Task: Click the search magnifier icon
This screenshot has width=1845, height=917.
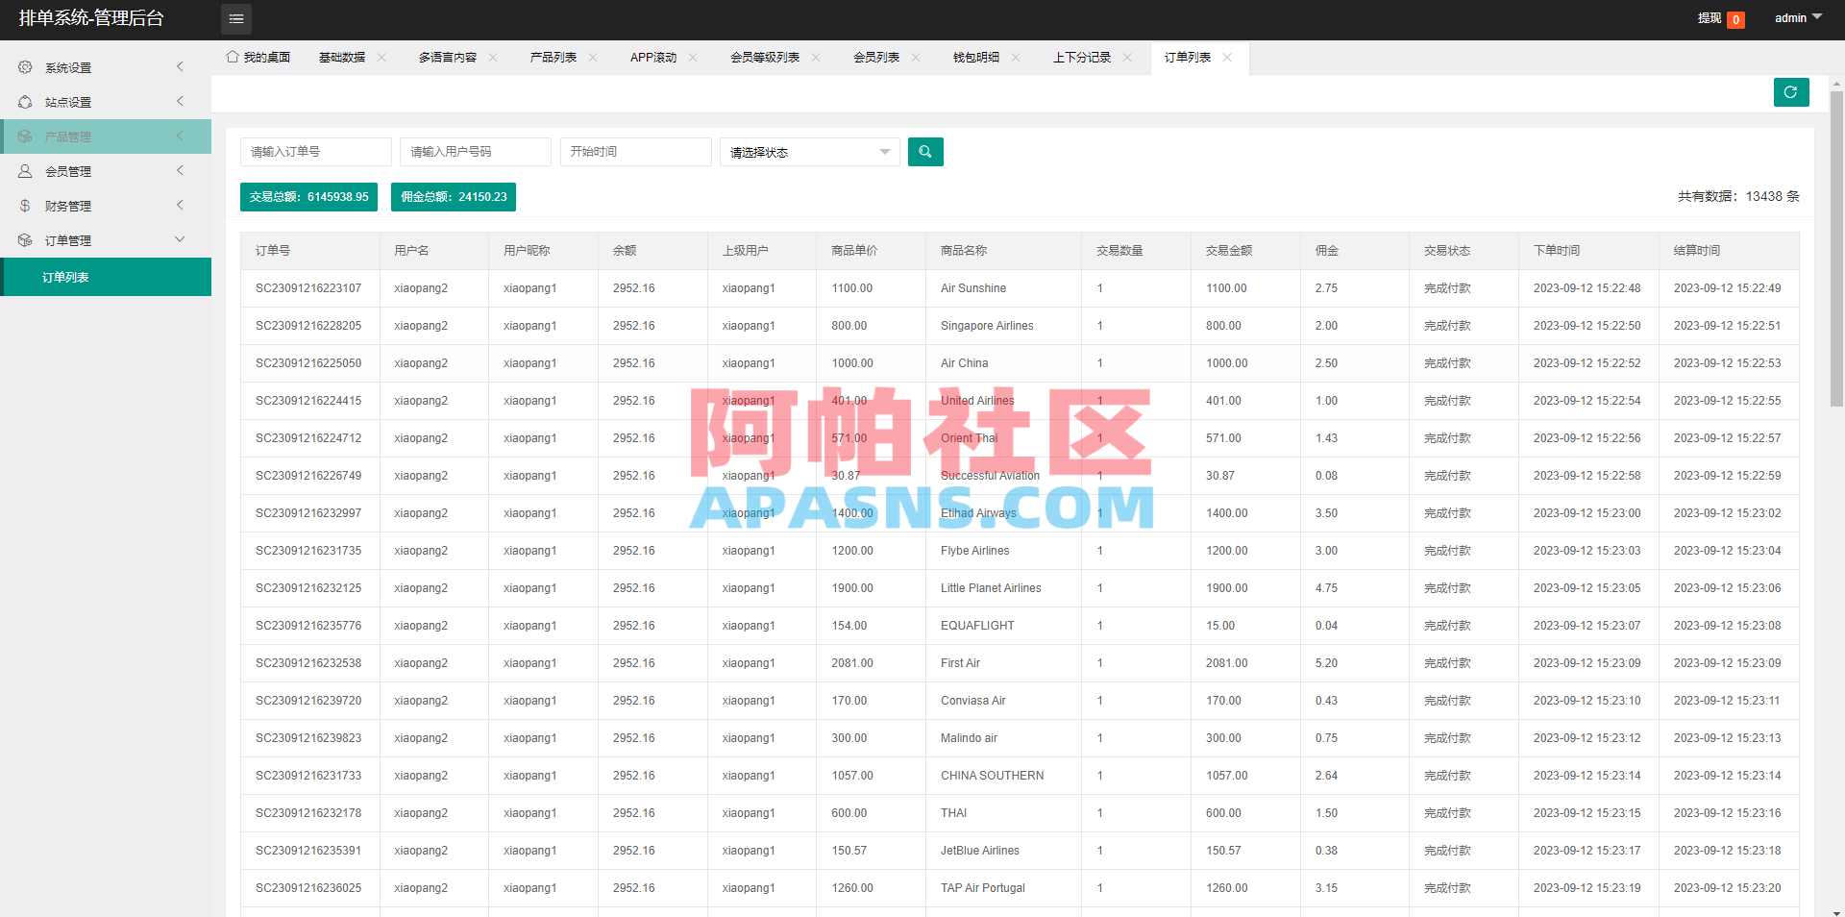Action: coord(924,151)
